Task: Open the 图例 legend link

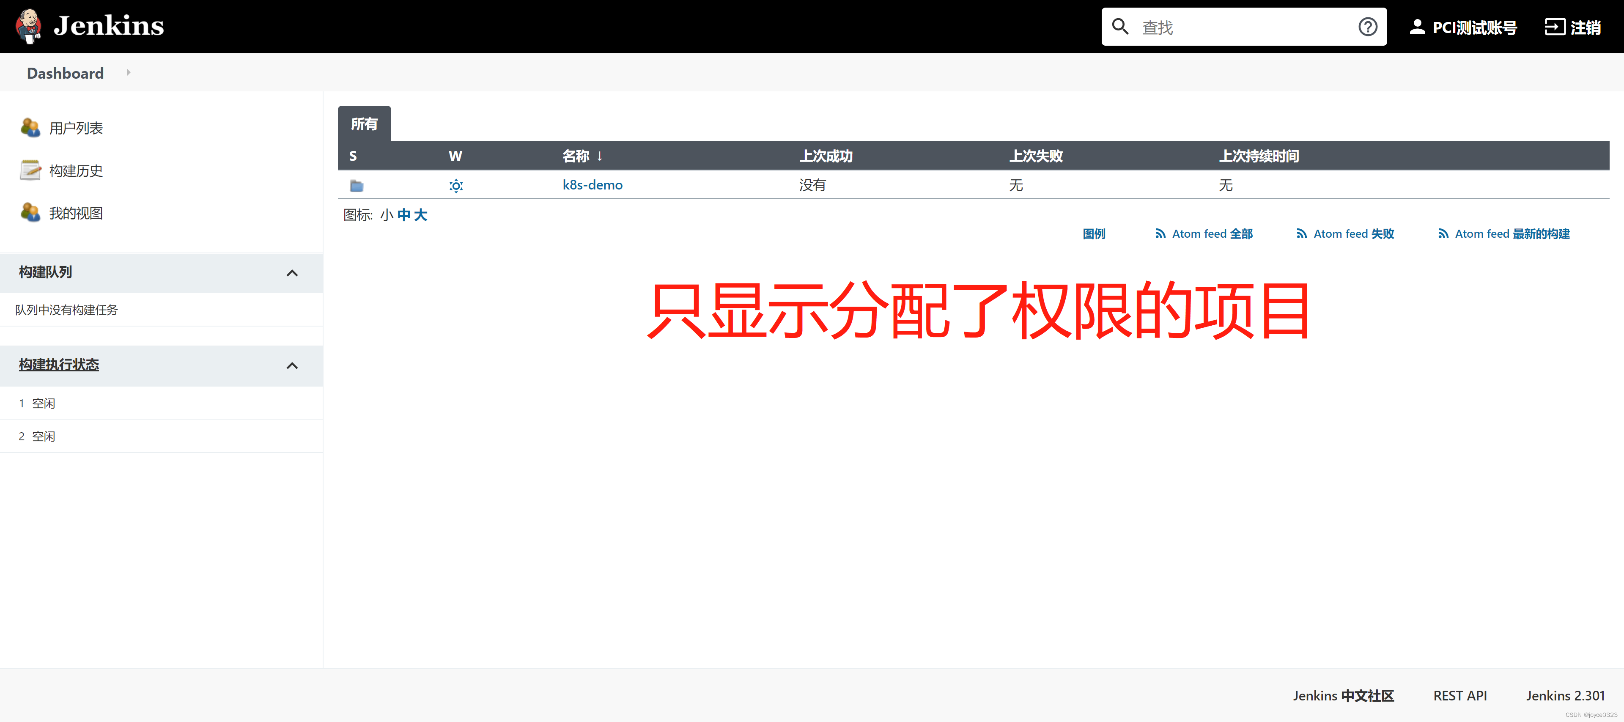Action: point(1095,233)
